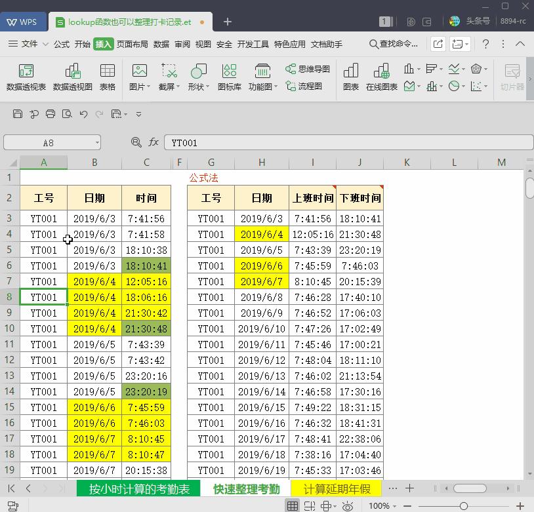Add a new document tab
This screenshot has width=534, height=512.
[x=228, y=22]
